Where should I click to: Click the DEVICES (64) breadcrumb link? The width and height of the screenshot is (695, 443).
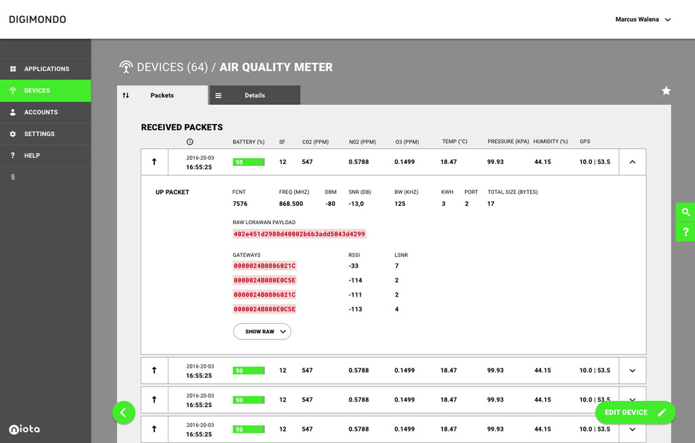[x=172, y=67]
